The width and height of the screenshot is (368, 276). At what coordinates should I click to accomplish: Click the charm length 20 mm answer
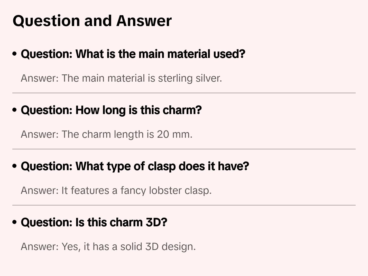(106, 134)
